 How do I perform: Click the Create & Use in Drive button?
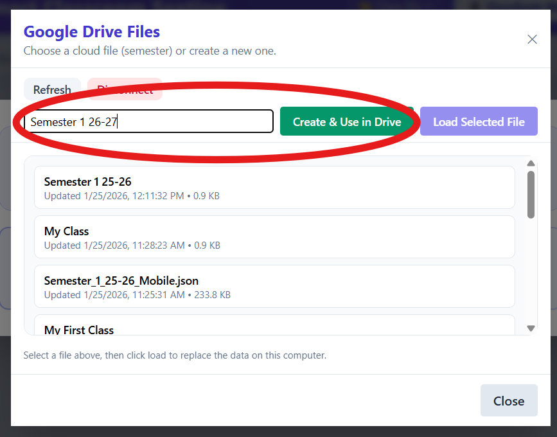pyautogui.click(x=348, y=121)
